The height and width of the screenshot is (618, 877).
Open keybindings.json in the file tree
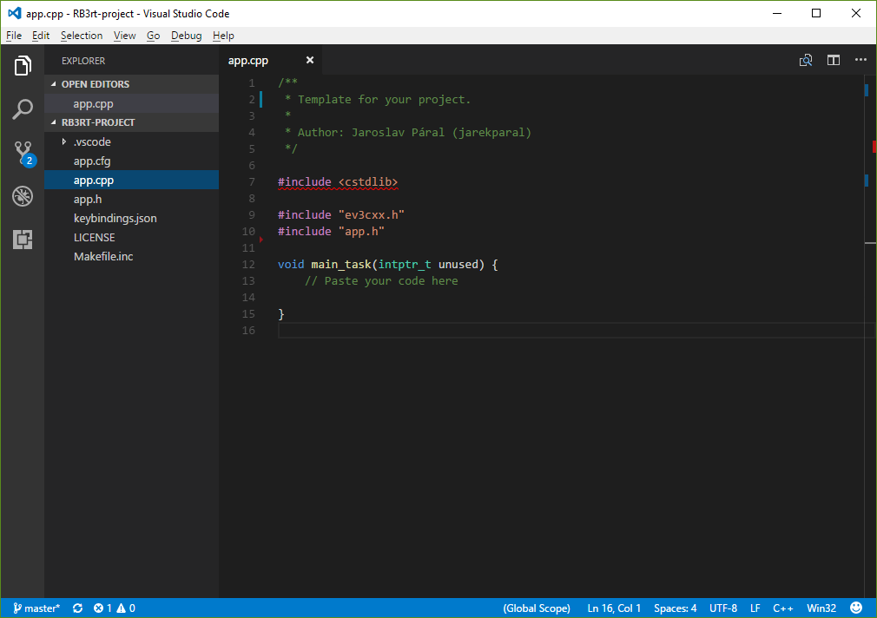pyautogui.click(x=131, y=218)
